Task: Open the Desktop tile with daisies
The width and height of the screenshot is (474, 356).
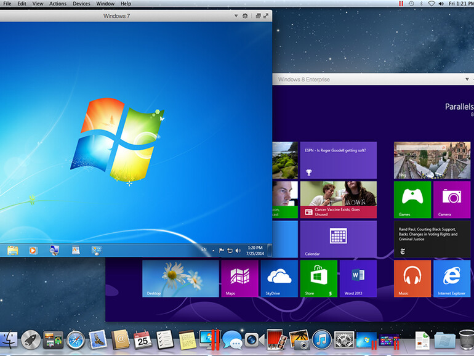Action: point(180,278)
